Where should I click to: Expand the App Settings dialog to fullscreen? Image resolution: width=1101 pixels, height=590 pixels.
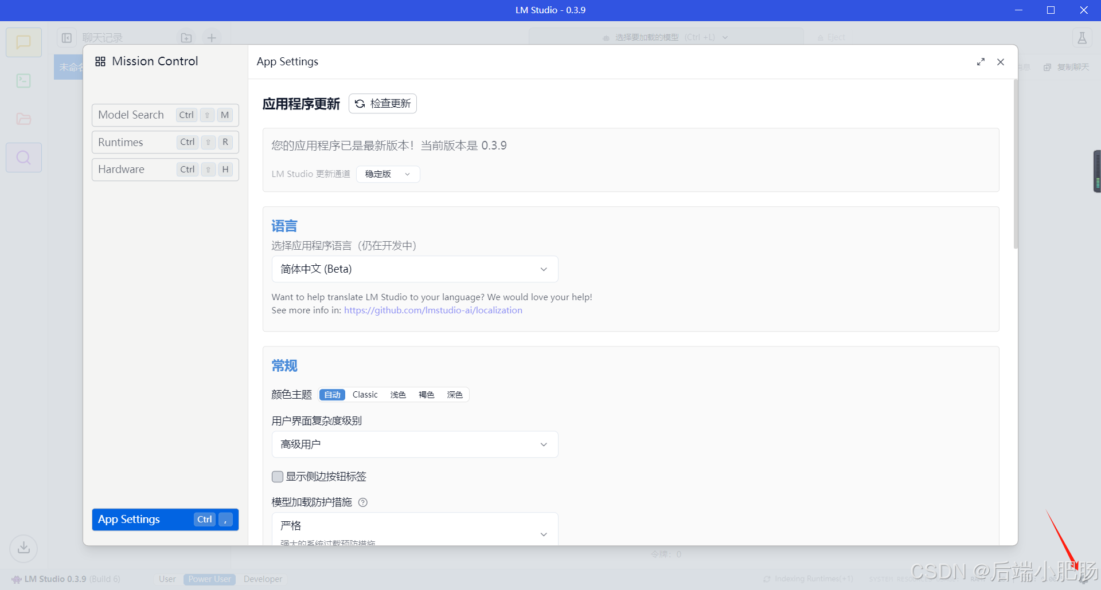pyautogui.click(x=981, y=62)
